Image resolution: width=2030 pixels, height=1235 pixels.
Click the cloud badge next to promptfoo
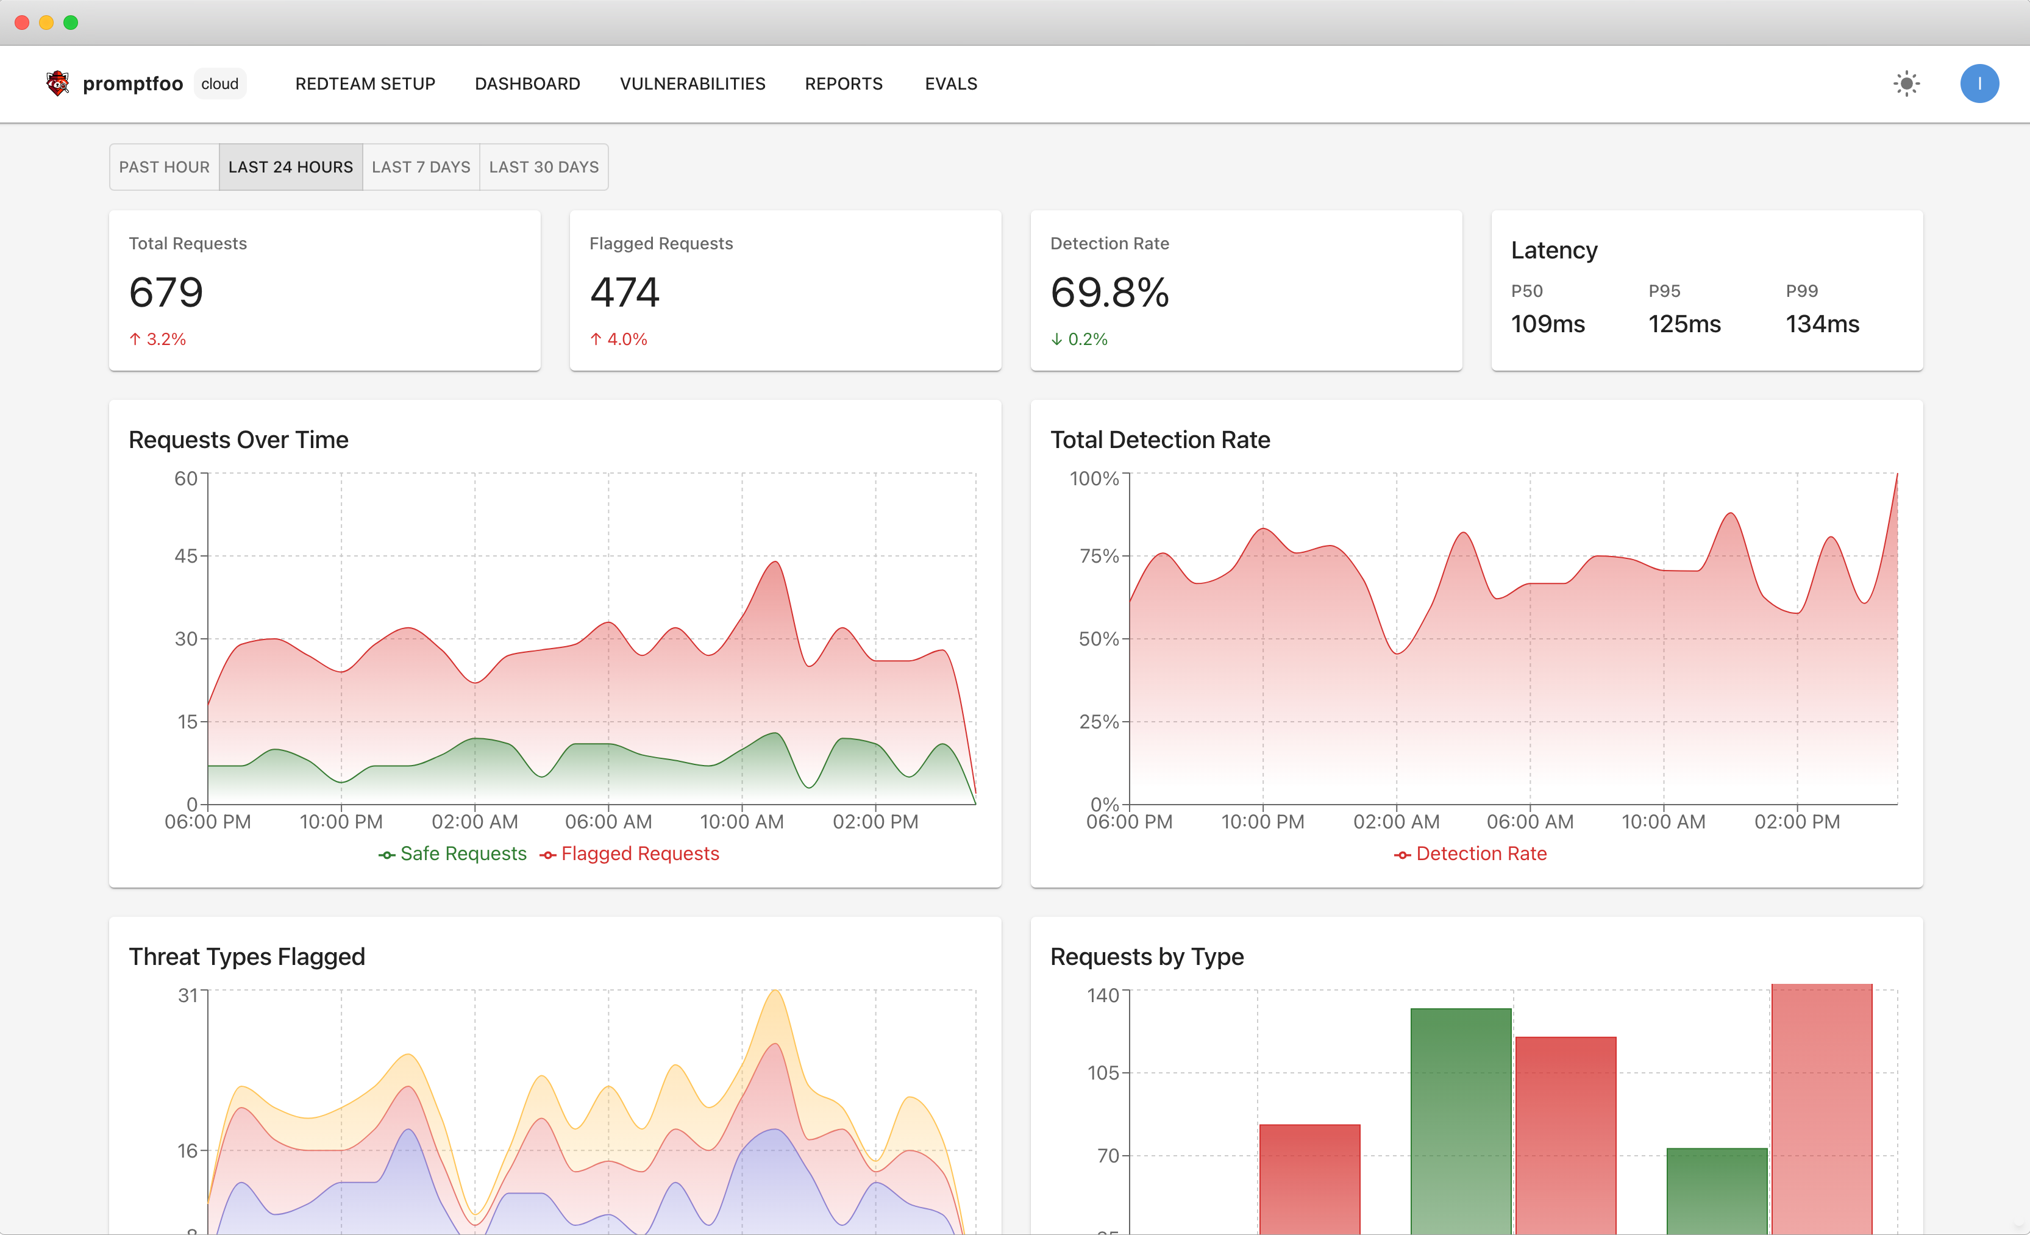[219, 84]
